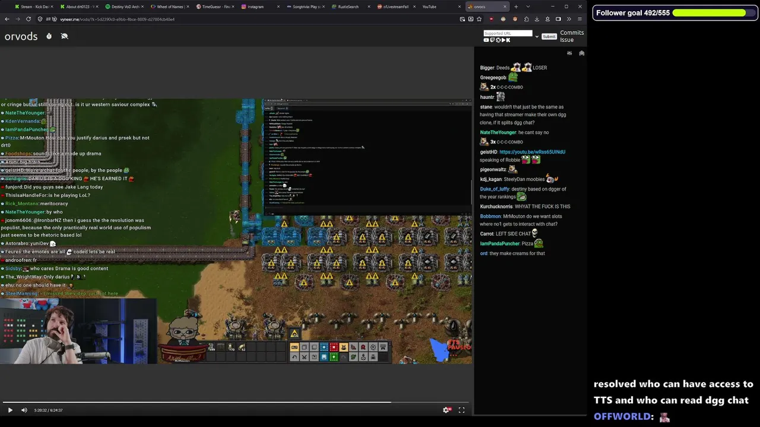Switch to Wheel of Names tab
This screenshot has height=427, width=760.
(x=170, y=7)
